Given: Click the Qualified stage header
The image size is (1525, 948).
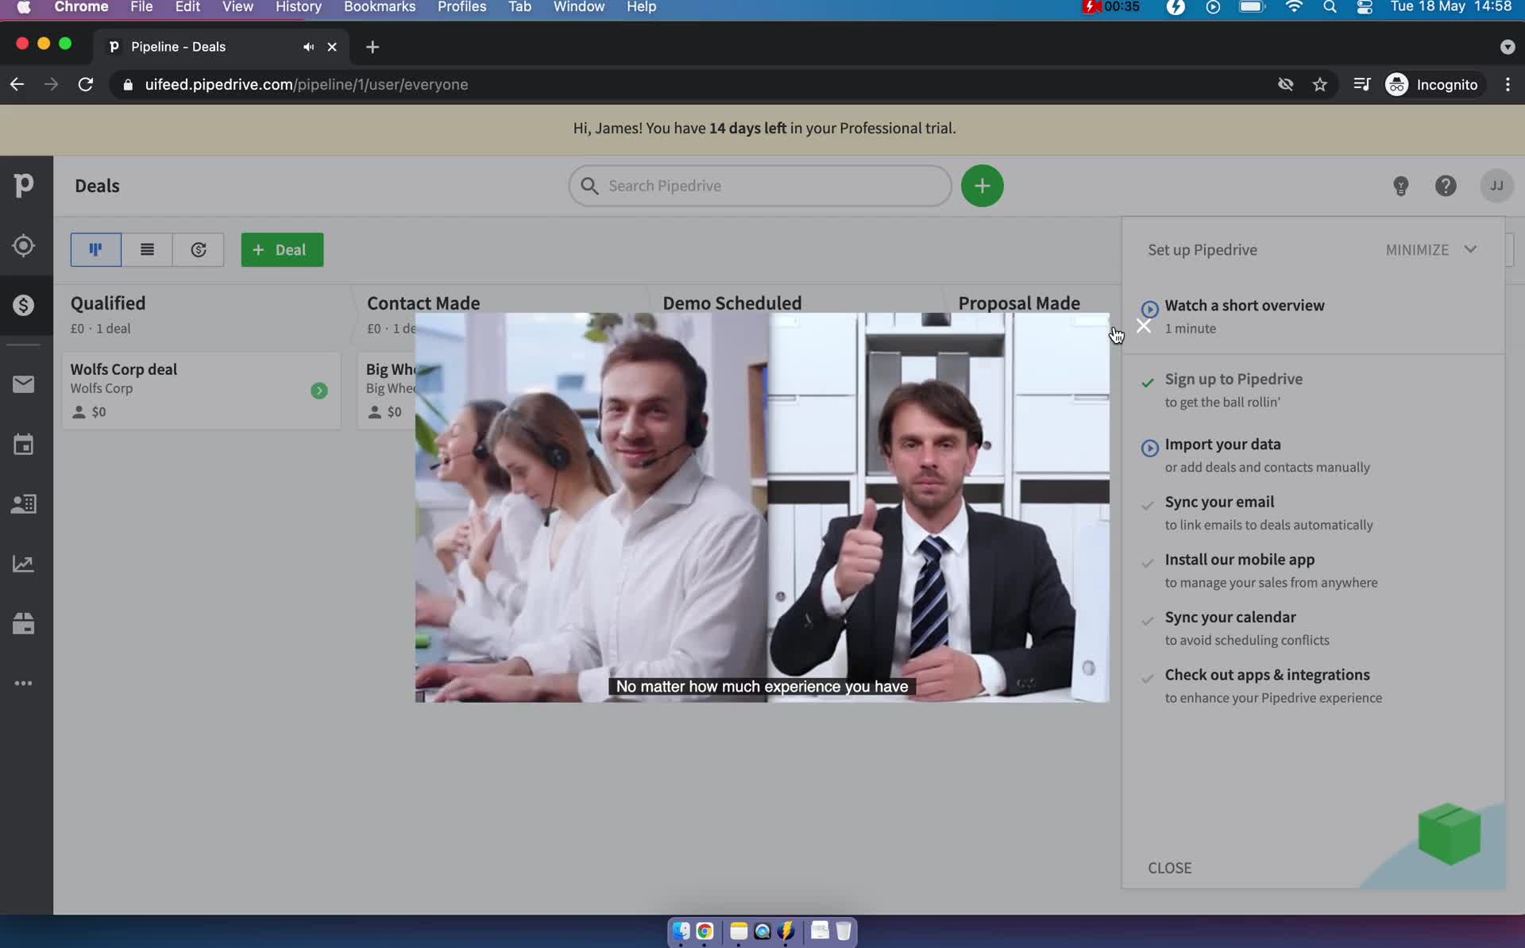Looking at the screenshot, I should coord(108,303).
